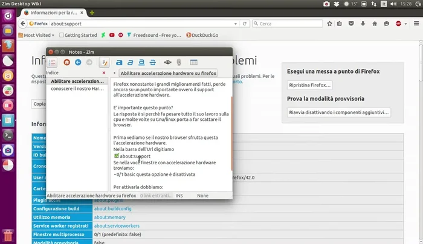Toggle the notebook editable pencil icon
Screen dimensions: 423x244
104,62
